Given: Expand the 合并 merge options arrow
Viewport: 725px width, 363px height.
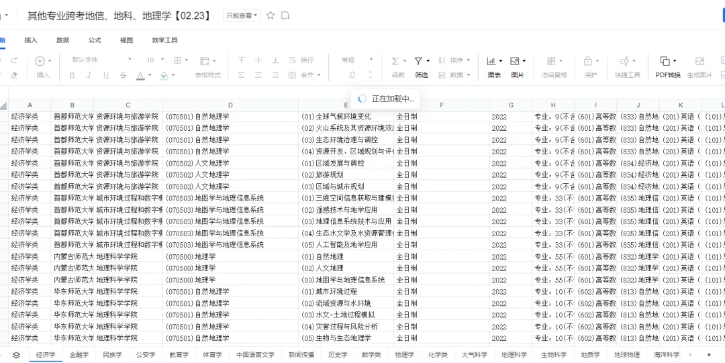Looking at the screenshot, I should 319,75.
